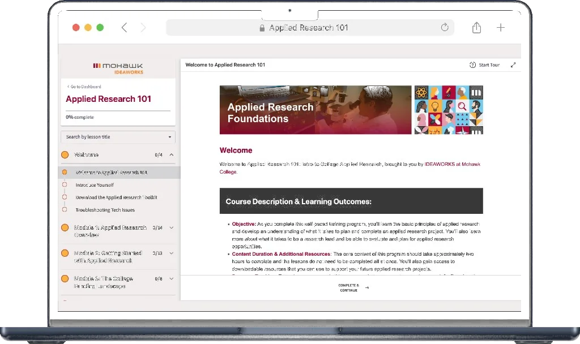Click the Mohawk Ideaworks logo
This screenshot has width=580, height=344.
118,68
